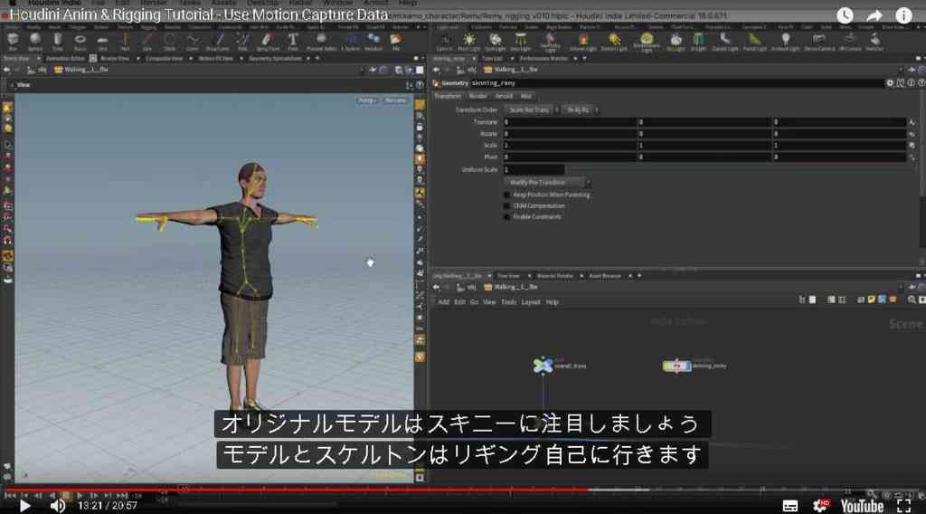Click YouTube Share arrow button

874,15
